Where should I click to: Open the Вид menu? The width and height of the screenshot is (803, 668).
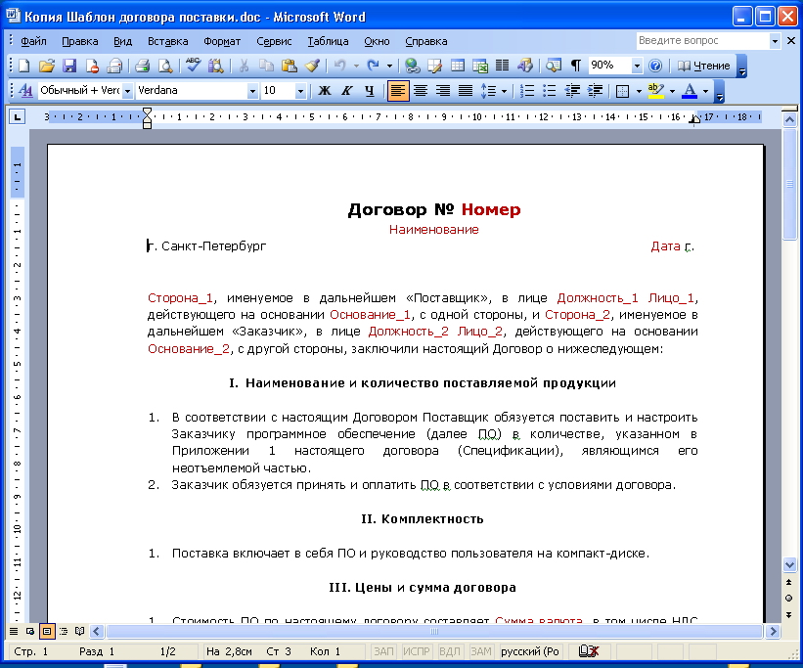pyautogui.click(x=122, y=41)
